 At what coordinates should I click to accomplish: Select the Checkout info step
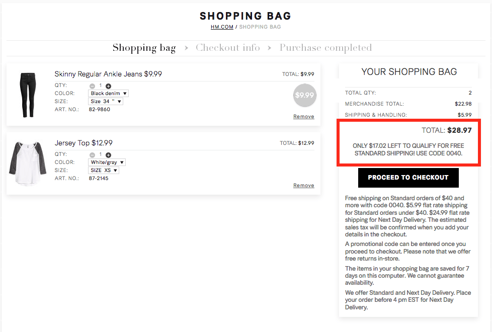pyautogui.click(x=228, y=48)
